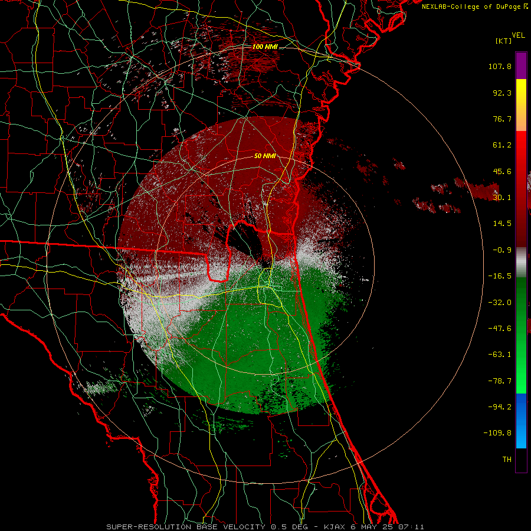Image resolution: width=531 pixels, height=531 pixels.
Task: Click the 107.8 velocity scale value
Action: pyautogui.click(x=500, y=66)
